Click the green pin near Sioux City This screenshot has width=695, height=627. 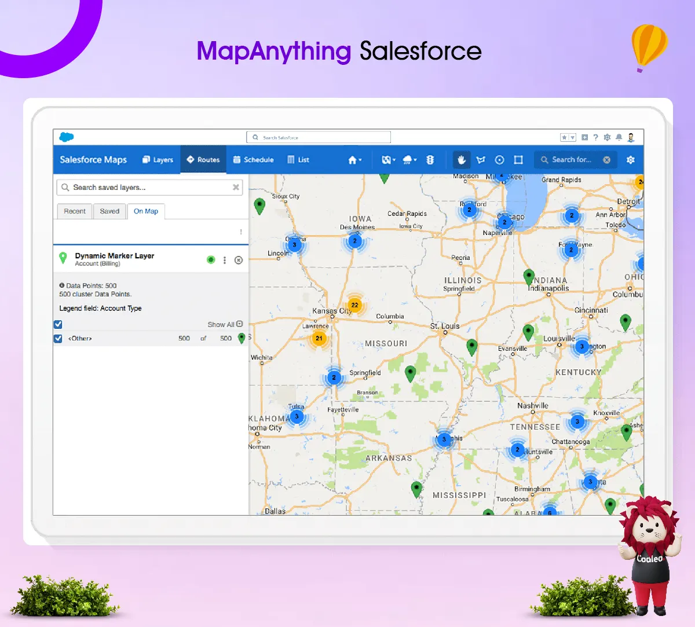[x=260, y=206]
